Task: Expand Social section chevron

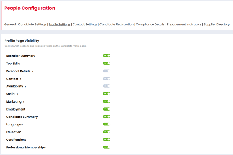Action: 18,94
